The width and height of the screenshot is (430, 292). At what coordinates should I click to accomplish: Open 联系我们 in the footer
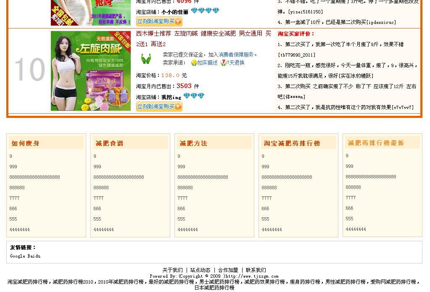pyautogui.click(x=256, y=270)
